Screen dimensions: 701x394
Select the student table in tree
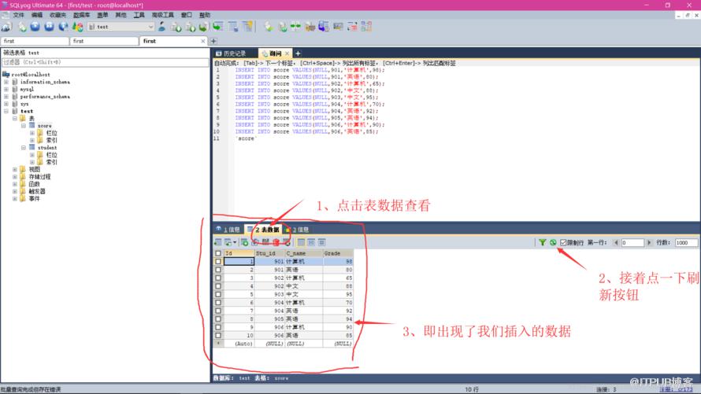tap(47, 148)
